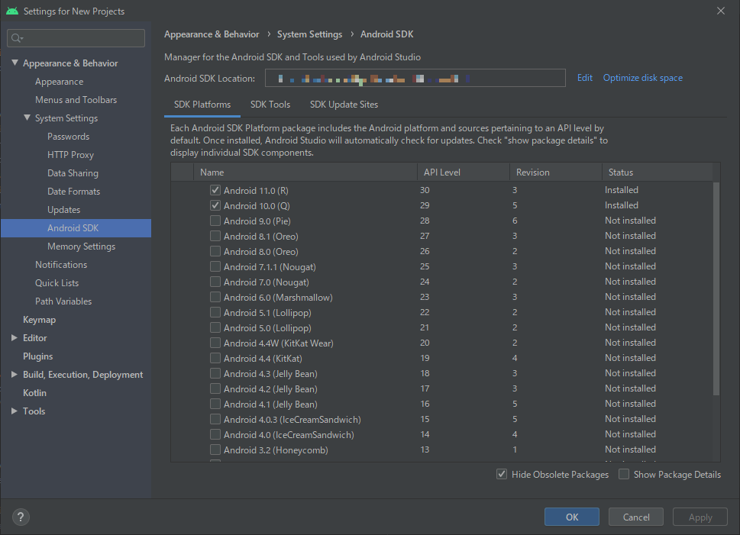Switch to the SDK Tools tab

(270, 105)
